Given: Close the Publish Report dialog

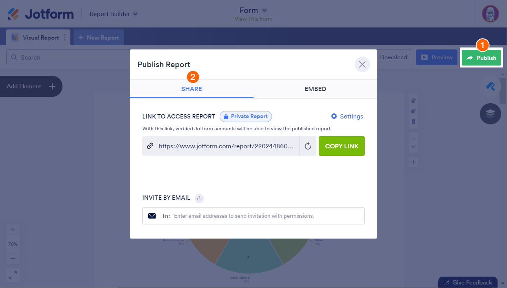Looking at the screenshot, I should (x=362, y=65).
